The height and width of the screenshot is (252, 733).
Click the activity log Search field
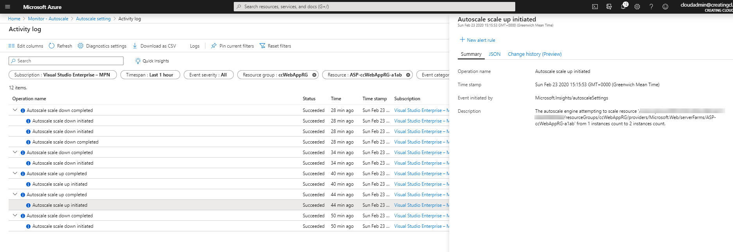click(x=66, y=61)
